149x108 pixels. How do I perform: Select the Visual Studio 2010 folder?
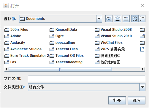click(113, 36)
